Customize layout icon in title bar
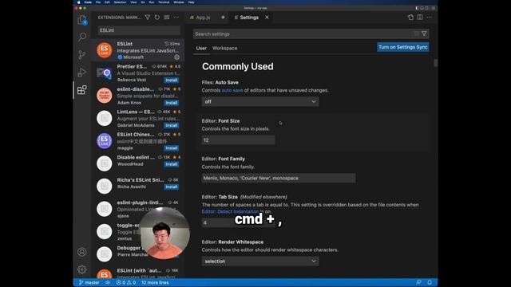This screenshot has width=511, height=287. click(433, 8)
